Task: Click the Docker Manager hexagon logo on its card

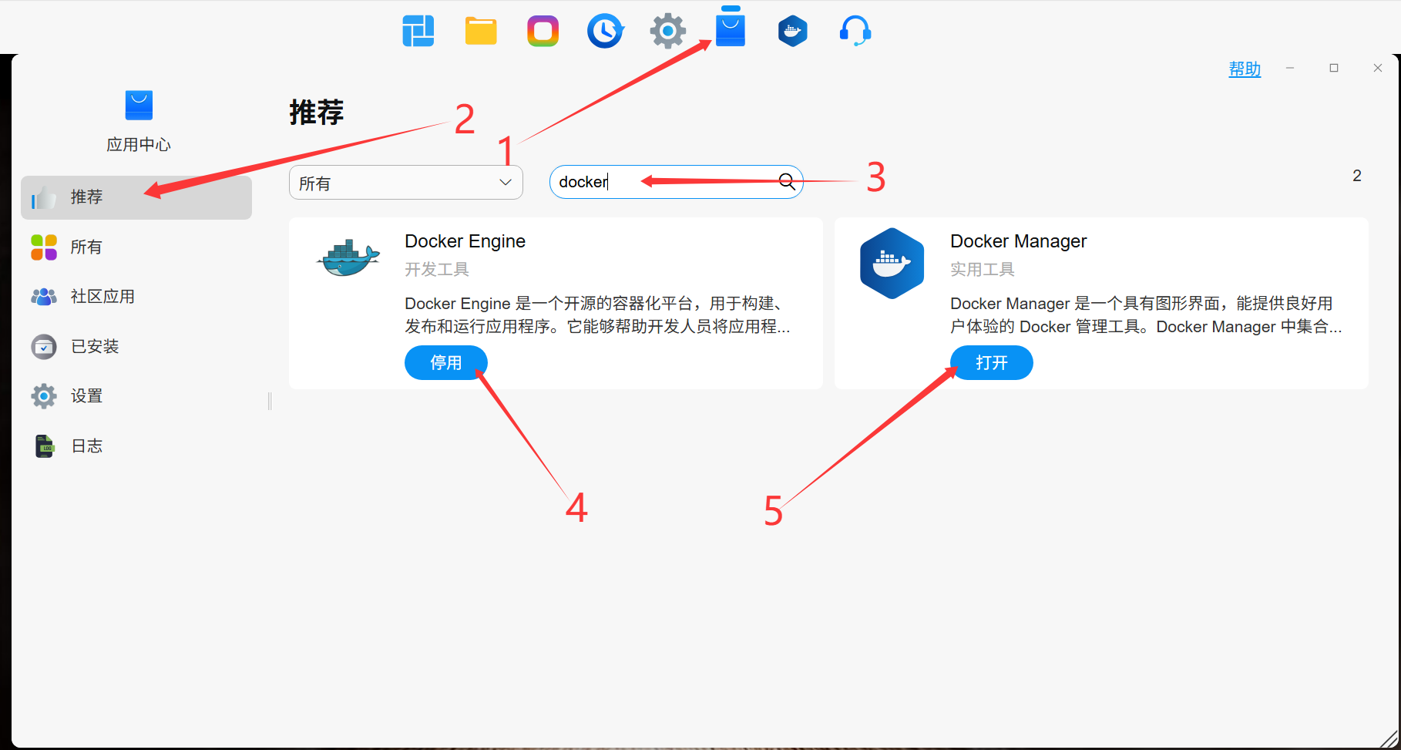Action: point(892,263)
